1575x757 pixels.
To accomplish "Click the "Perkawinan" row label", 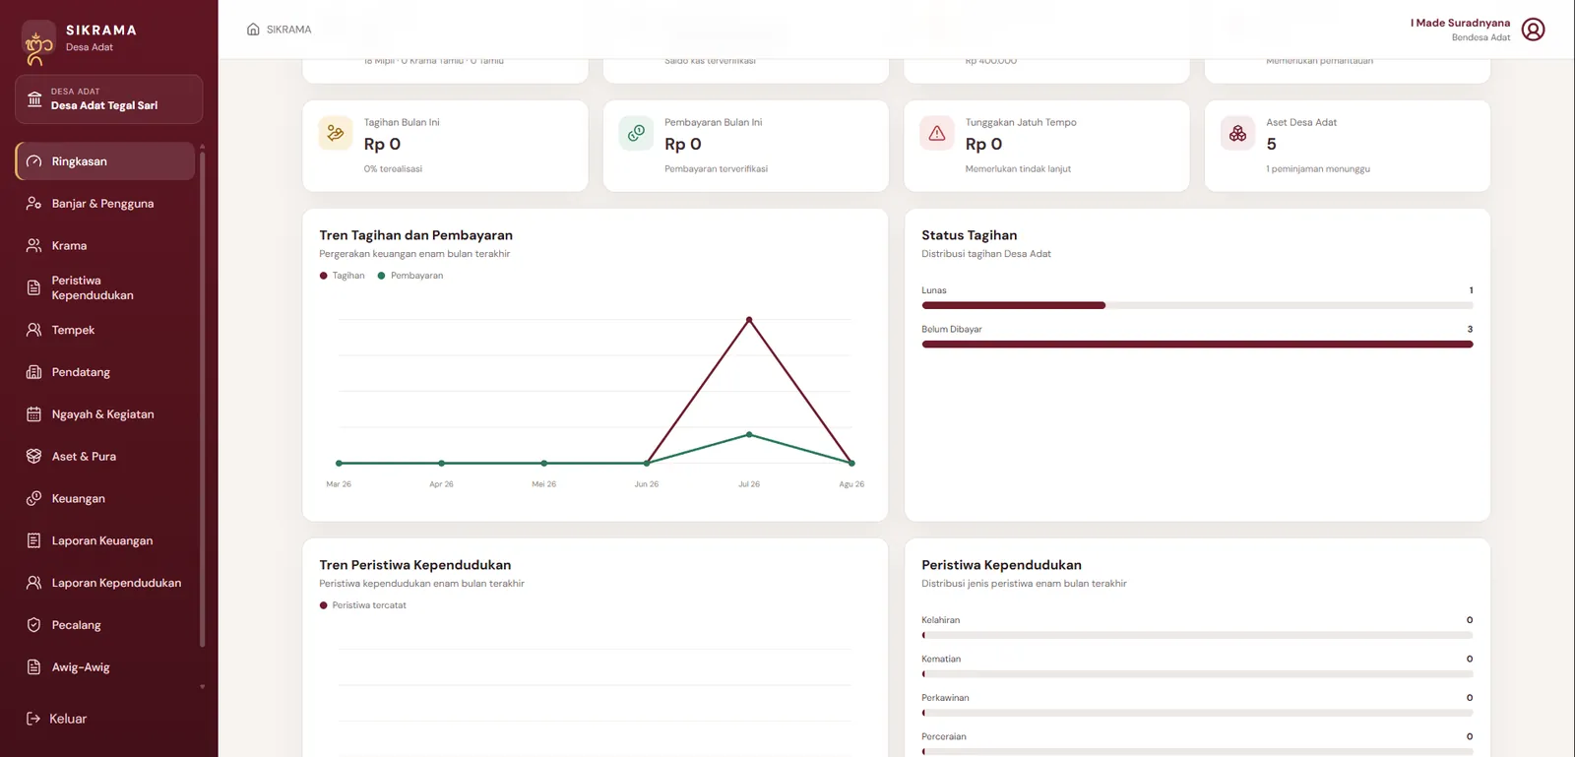I will point(945,698).
